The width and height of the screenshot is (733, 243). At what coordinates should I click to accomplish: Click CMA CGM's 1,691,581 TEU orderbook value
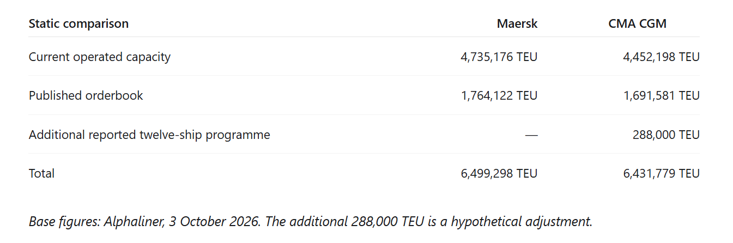point(661,95)
